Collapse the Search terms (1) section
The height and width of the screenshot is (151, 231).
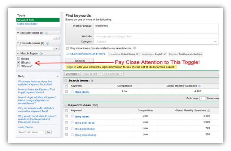click(66, 81)
